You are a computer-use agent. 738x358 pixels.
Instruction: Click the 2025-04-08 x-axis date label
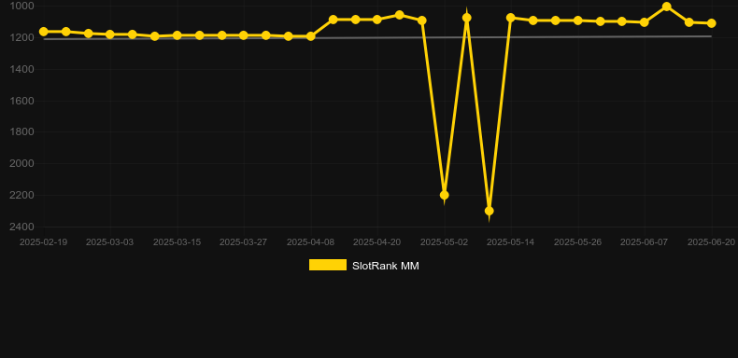tap(311, 242)
